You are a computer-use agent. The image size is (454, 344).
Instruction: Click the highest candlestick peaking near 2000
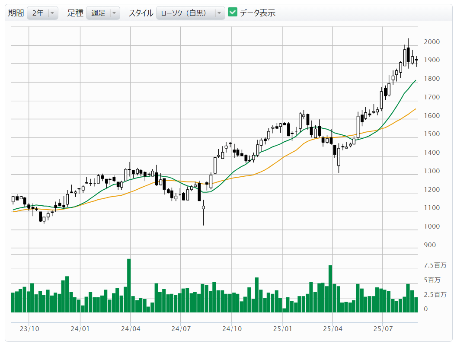[408, 55]
